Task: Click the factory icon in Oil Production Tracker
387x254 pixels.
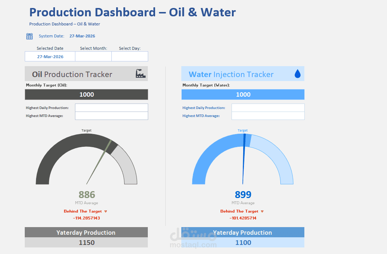Action: [x=141, y=73]
